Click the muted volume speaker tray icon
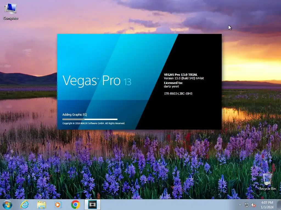 point(253,205)
